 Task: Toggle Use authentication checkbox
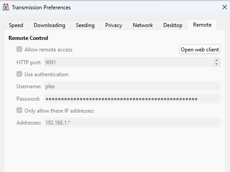coord(20,74)
